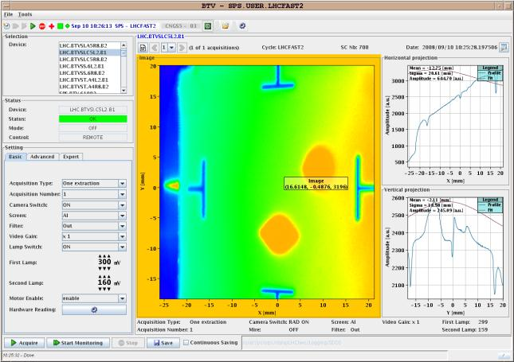514x362 pixels.
Task: Open the Tools menu
Action: pos(25,14)
